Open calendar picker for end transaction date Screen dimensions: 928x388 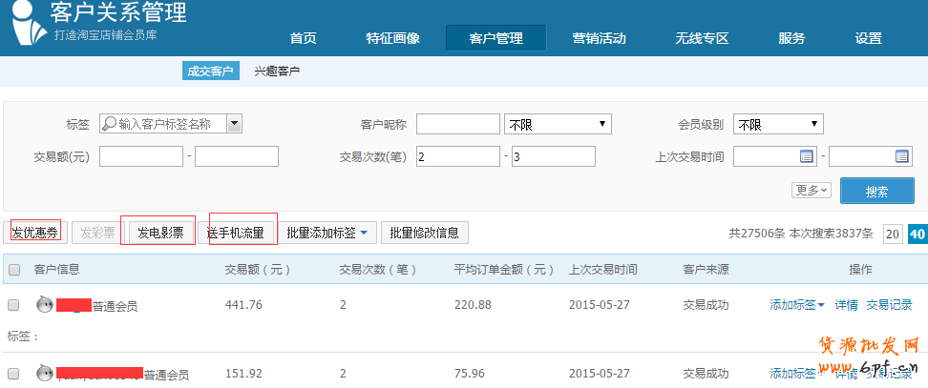tap(902, 156)
